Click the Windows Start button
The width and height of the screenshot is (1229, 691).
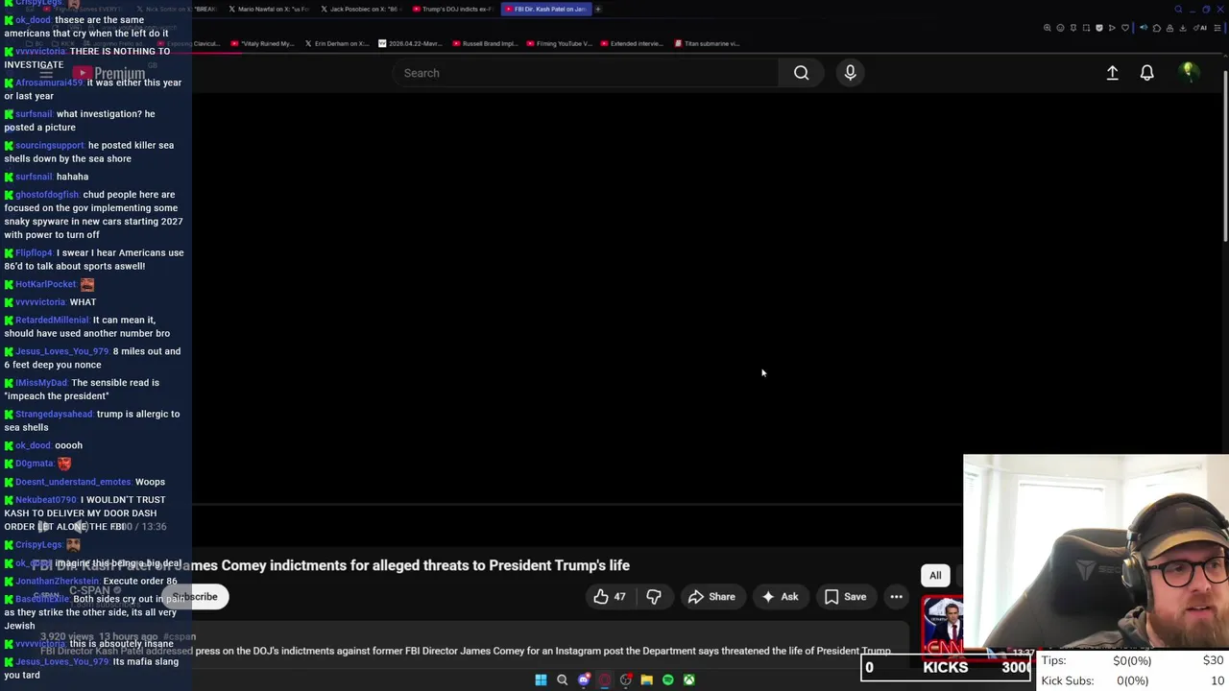click(x=541, y=679)
